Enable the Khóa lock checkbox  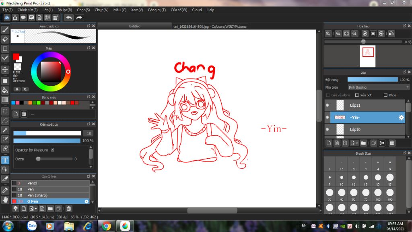tap(385, 95)
